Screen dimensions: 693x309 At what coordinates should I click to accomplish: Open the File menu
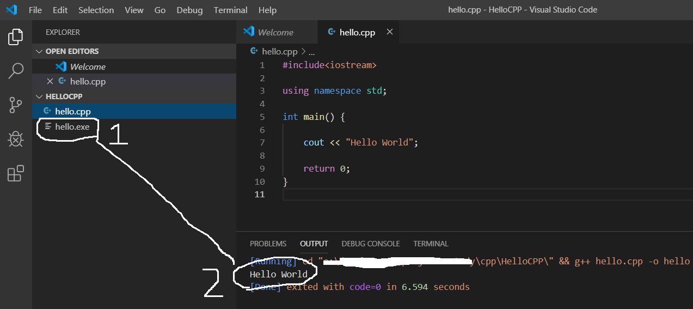pyautogui.click(x=35, y=10)
